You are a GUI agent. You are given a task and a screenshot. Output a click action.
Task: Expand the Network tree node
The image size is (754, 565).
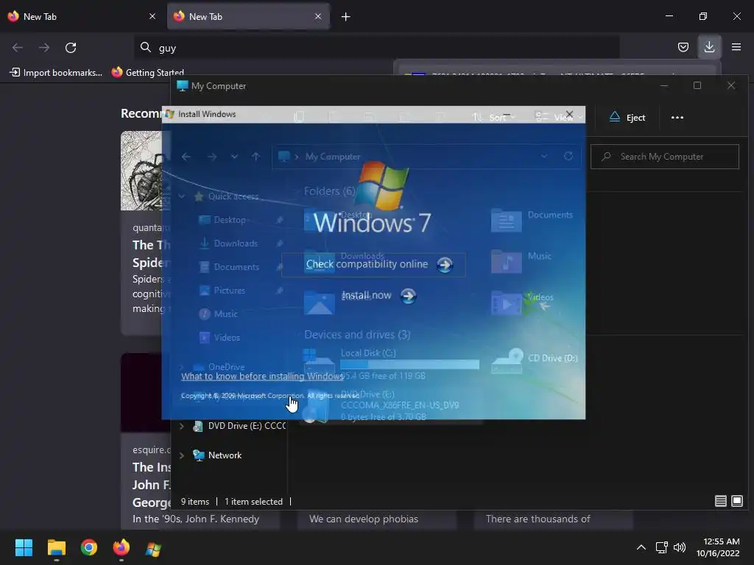coord(182,455)
